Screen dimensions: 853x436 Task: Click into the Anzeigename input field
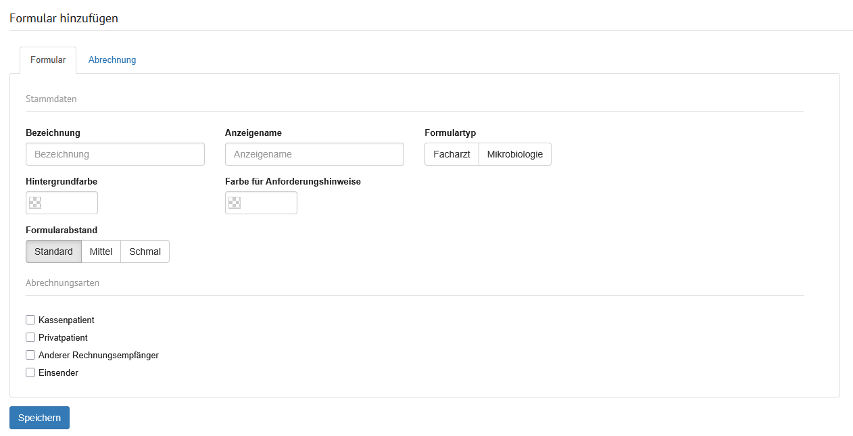[x=314, y=154]
